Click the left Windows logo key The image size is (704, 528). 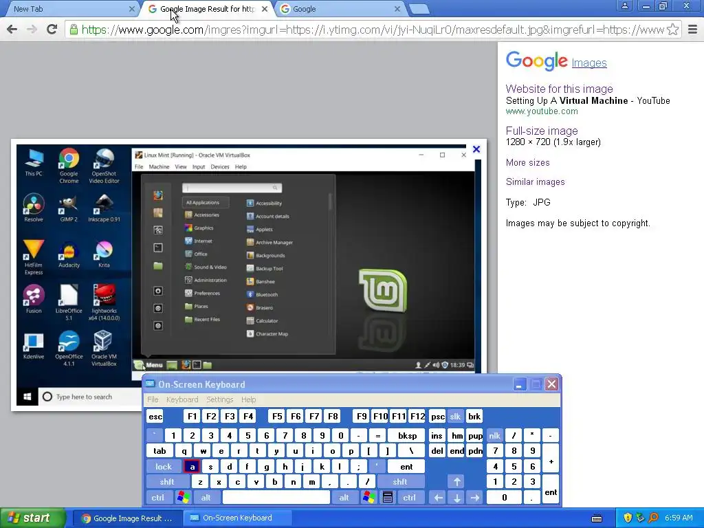(183, 498)
